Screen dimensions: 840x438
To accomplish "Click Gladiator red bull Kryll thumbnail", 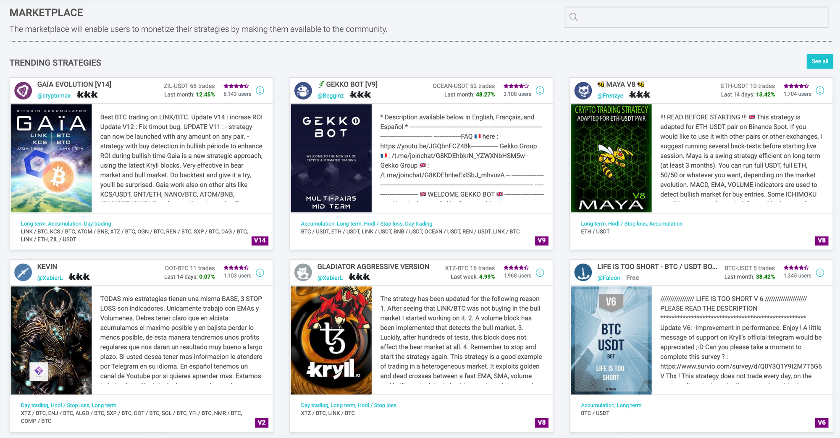I will click(331, 341).
